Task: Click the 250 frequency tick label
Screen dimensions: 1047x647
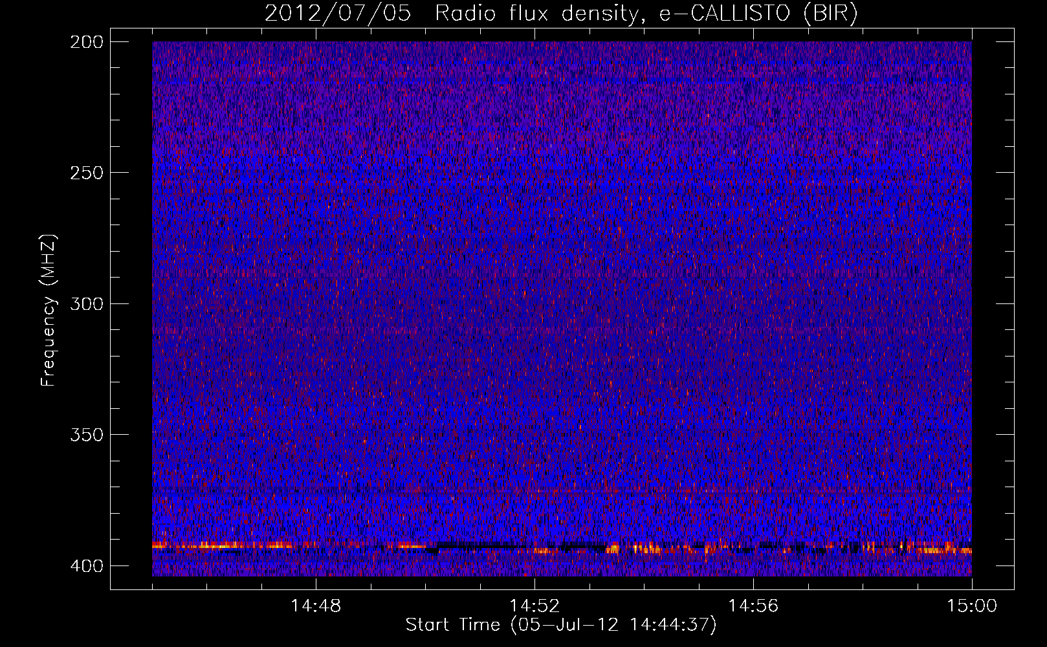Action: click(86, 173)
